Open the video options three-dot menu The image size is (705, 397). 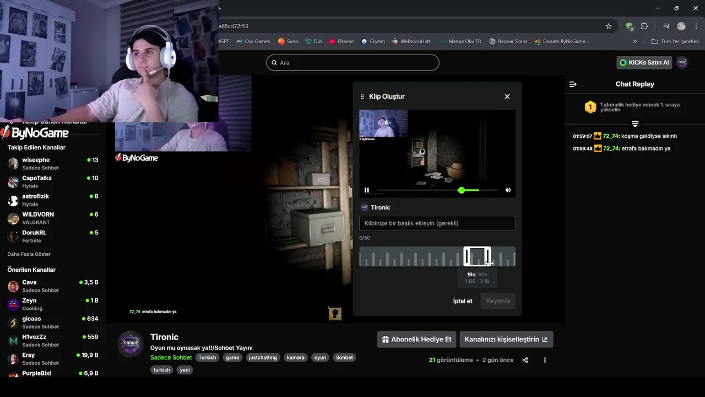[545, 360]
